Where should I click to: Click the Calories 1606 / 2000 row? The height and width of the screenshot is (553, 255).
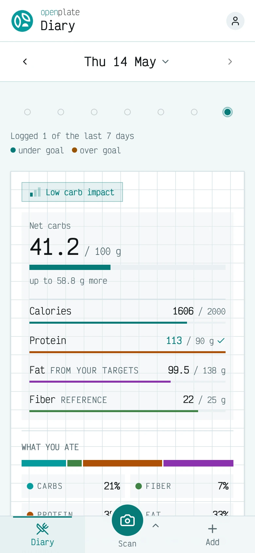pos(127,314)
